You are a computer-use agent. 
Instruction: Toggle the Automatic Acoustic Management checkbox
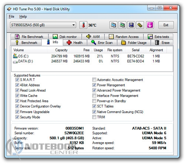point(94,79)
